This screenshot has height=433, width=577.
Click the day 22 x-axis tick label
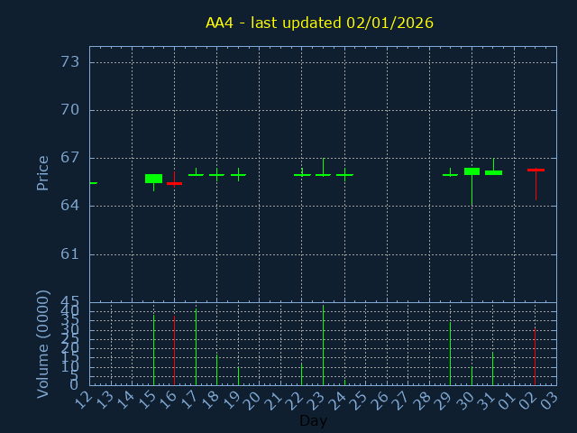pyautogui.click(x=296, y=398)
